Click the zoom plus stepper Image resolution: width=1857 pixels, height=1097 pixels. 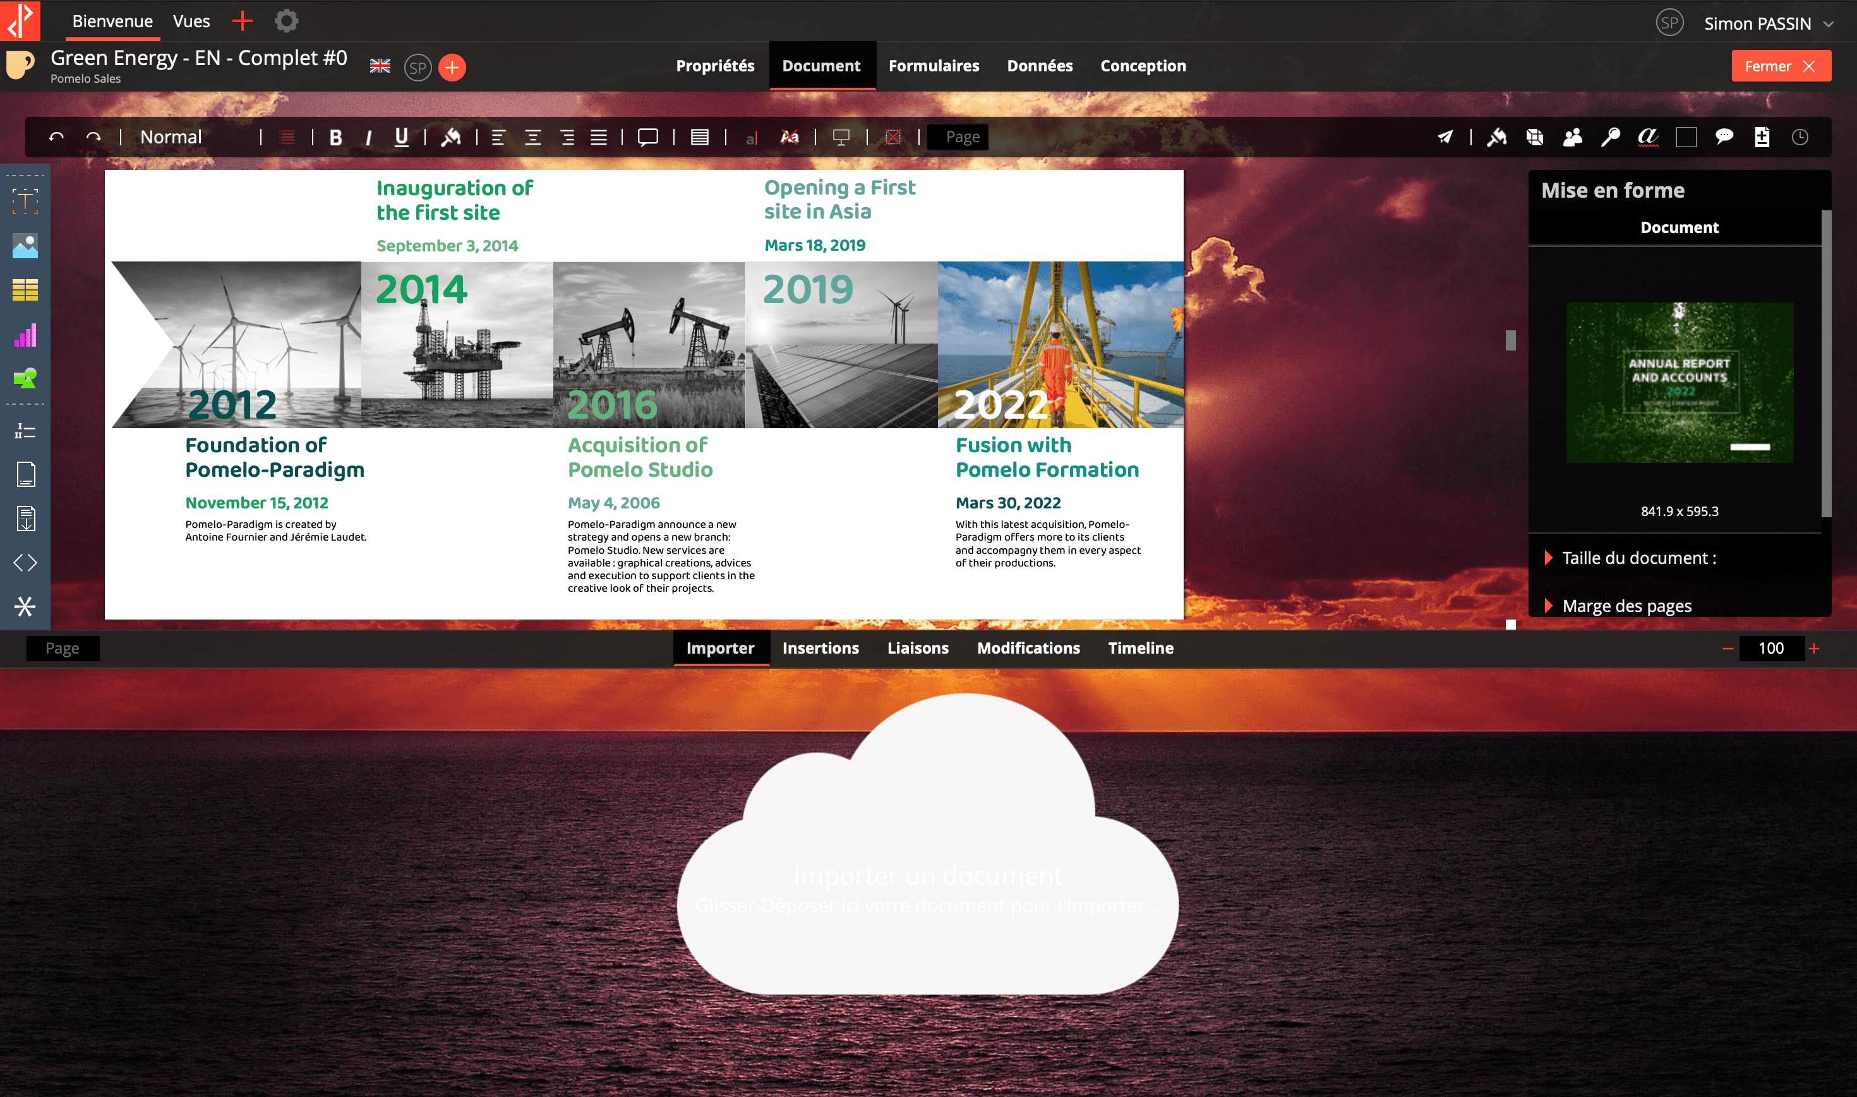1814,649
